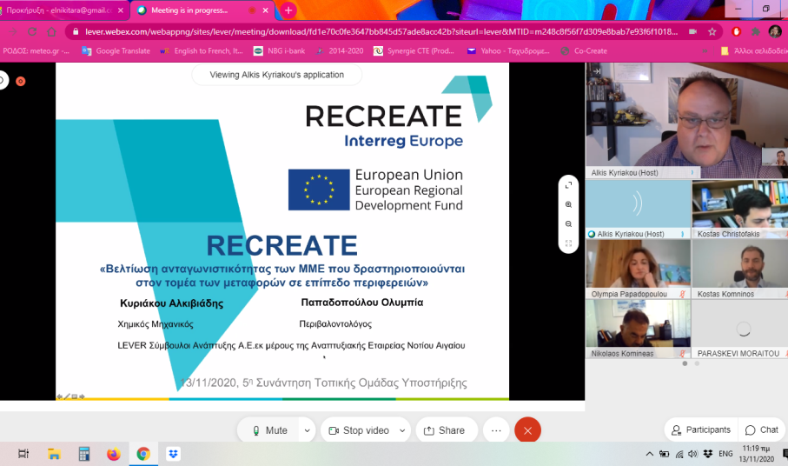Select Kostas Christofakis video thumbnail
Screen dimensions: 788x466
tap(739, 209)
